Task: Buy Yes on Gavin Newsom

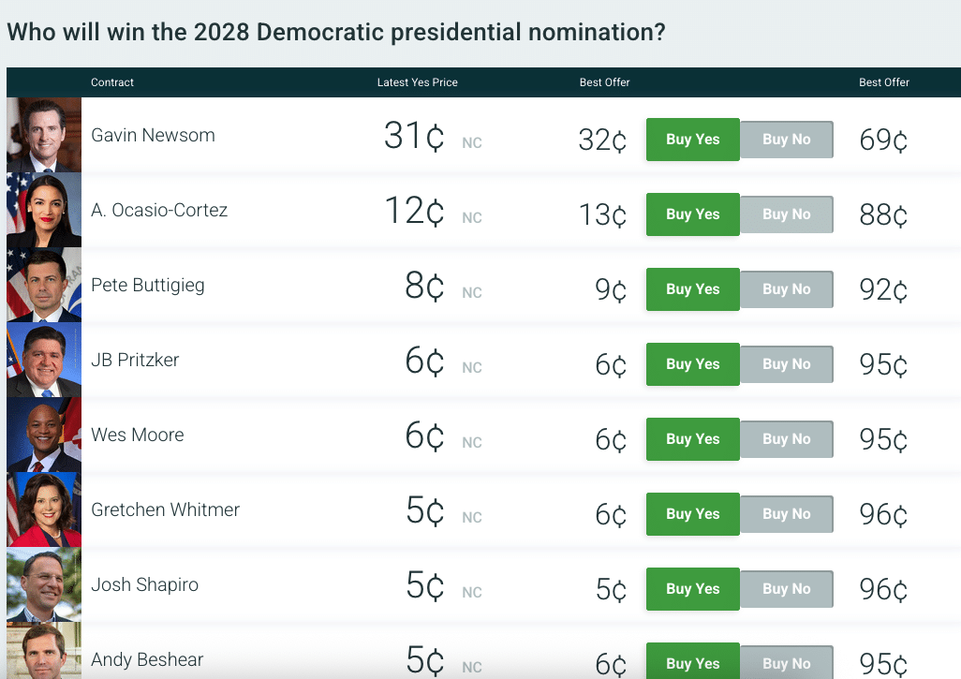Action: coord(693,140)
